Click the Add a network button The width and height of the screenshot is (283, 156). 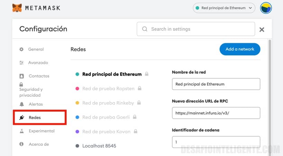[240, 49]
